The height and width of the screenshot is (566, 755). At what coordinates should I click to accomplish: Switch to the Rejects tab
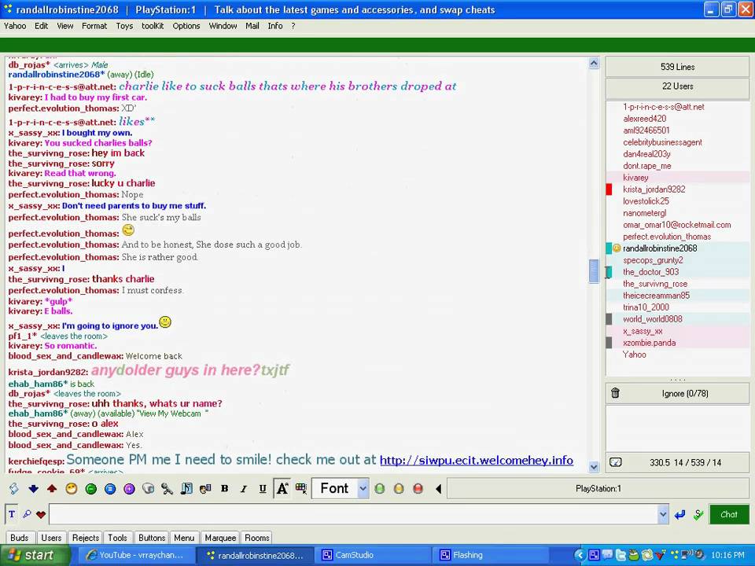point(85,538)
